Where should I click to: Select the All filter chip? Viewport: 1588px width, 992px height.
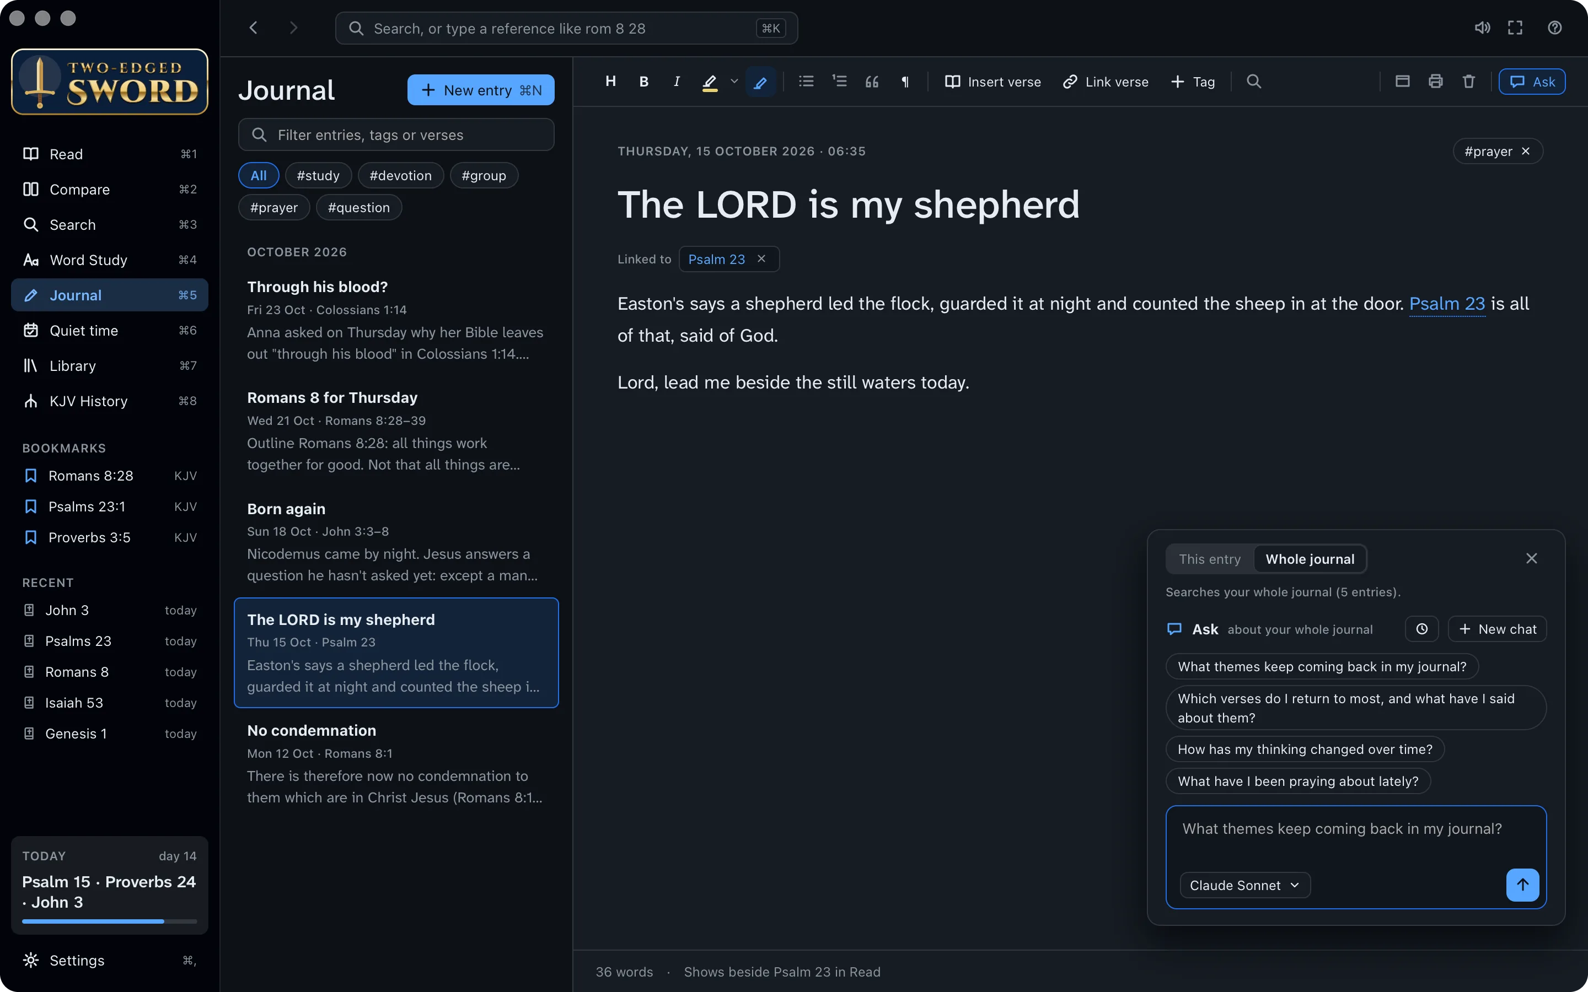[259, 175]
